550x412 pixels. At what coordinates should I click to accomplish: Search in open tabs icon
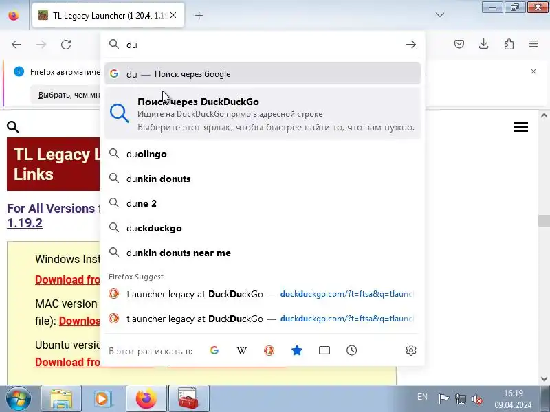coord(324,350)
